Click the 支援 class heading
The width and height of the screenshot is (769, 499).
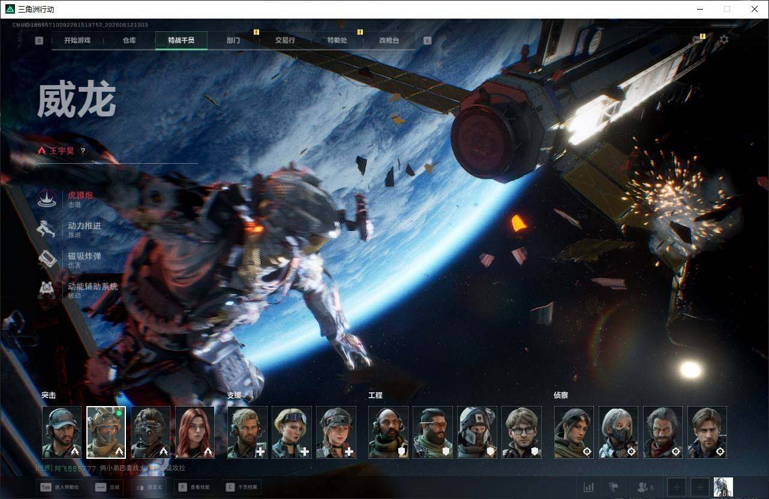[x=235, y=395]
